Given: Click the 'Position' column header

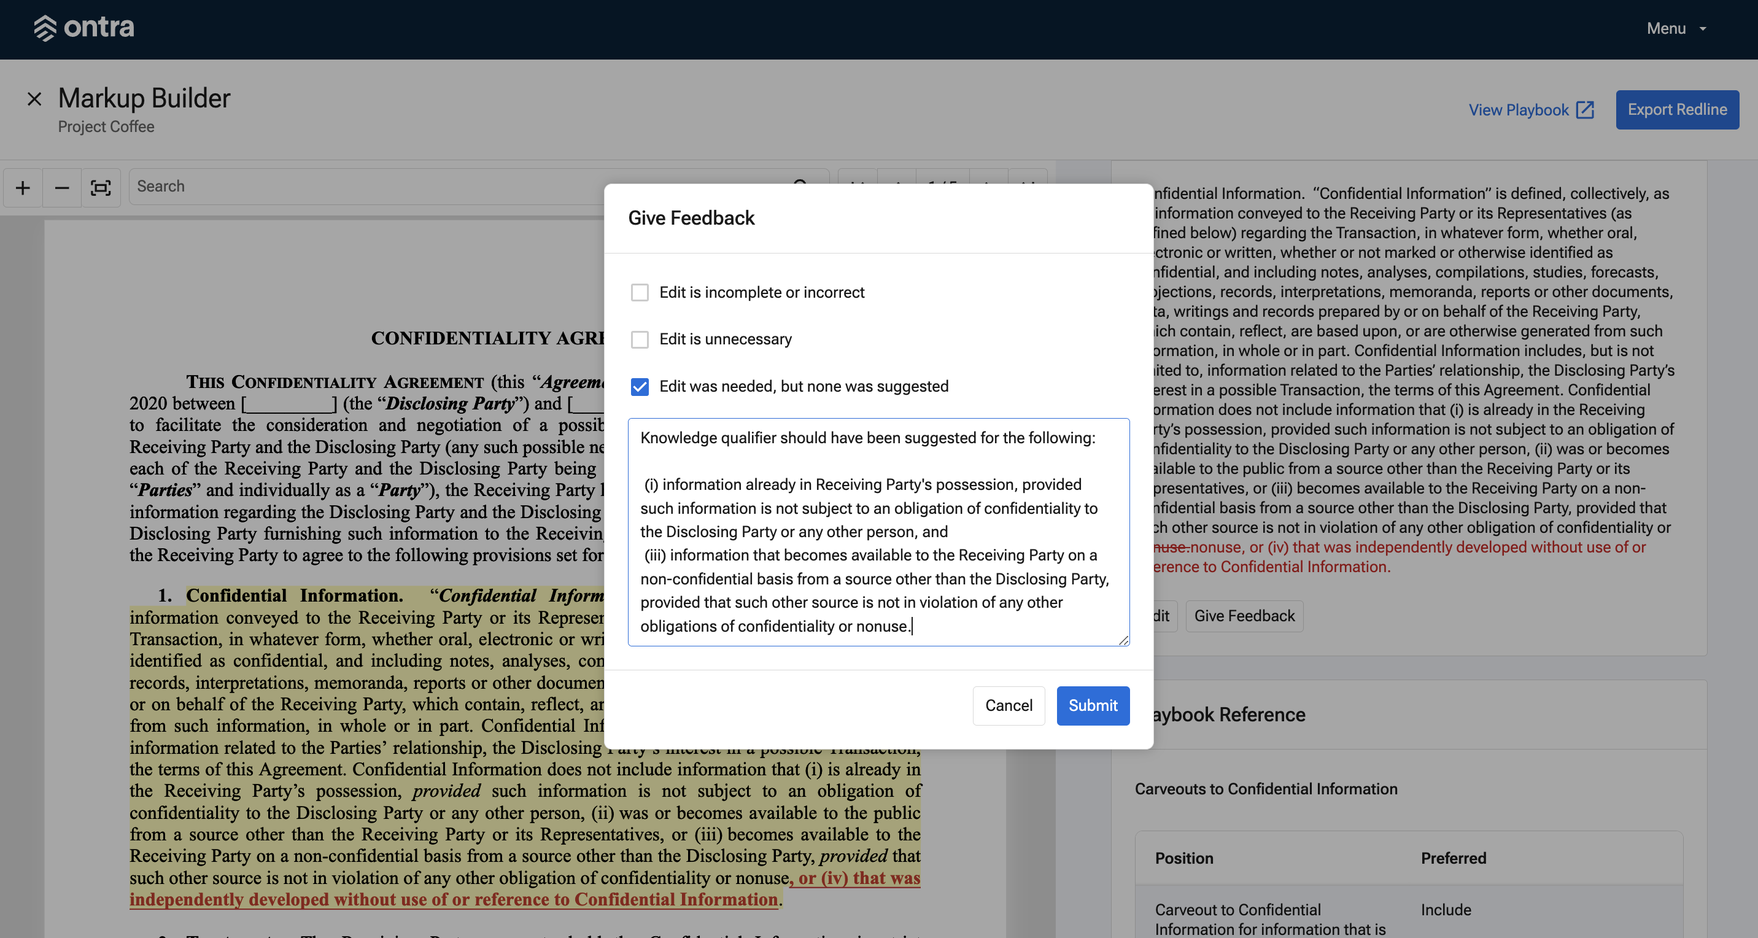Looking at the screenshot, I should click(1184, 858).
